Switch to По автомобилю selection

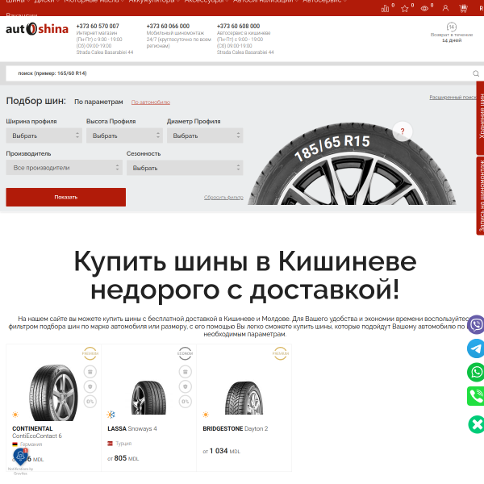pyautogui.click(x=151, y=102)
